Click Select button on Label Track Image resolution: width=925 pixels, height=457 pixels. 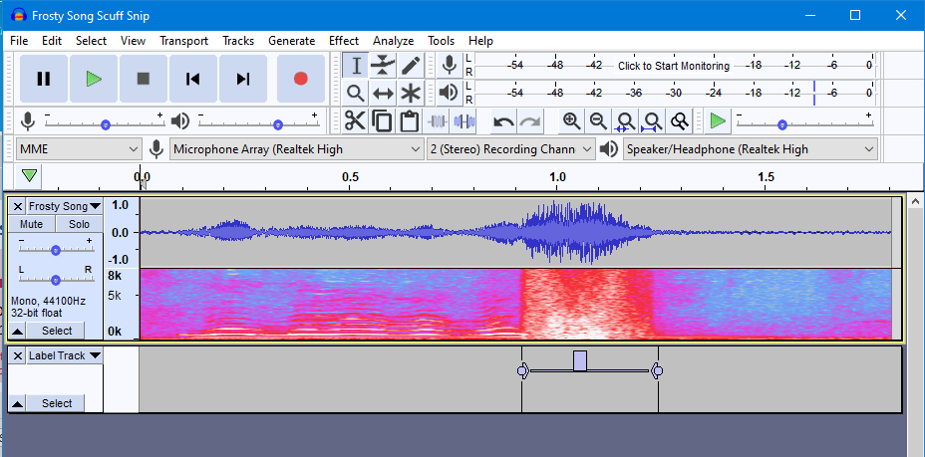pos(56,403)
